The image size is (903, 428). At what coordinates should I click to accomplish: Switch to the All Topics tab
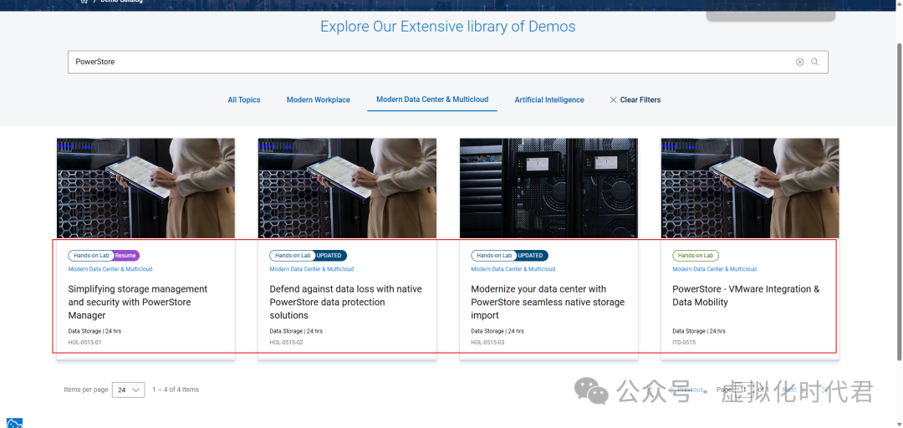click(244, 99)
